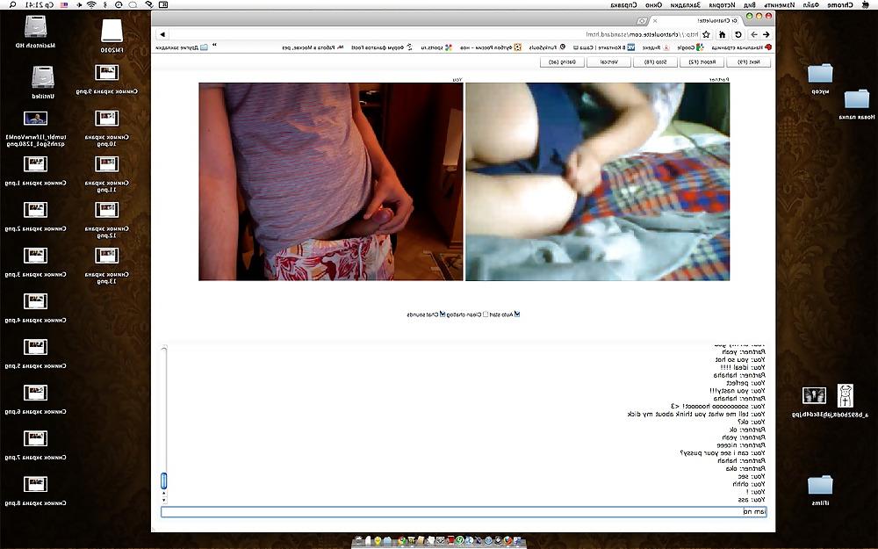Select the Снимок экрана 12.png file
The height and width of the screenshot is (549, 878).
107,210
